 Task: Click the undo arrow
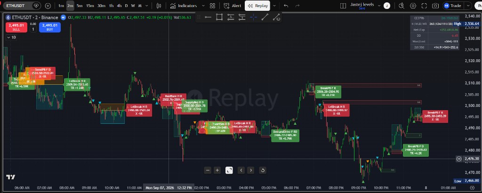coord(286,6)
